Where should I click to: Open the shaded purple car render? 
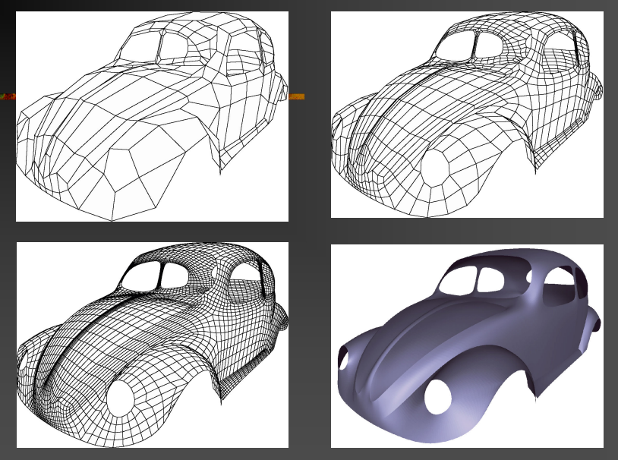467,345
